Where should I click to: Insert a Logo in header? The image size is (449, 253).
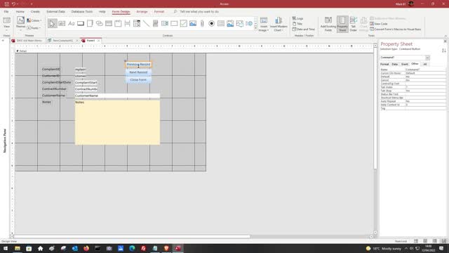point(297,18)
